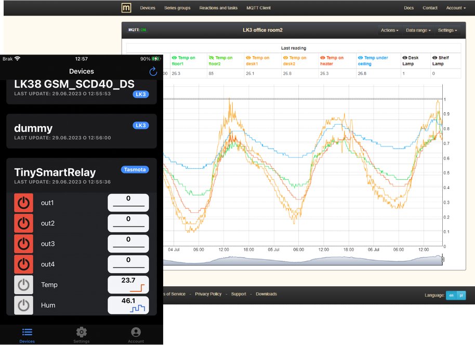Click the Temp sparkline thumbnail showing 23.7

128,285
